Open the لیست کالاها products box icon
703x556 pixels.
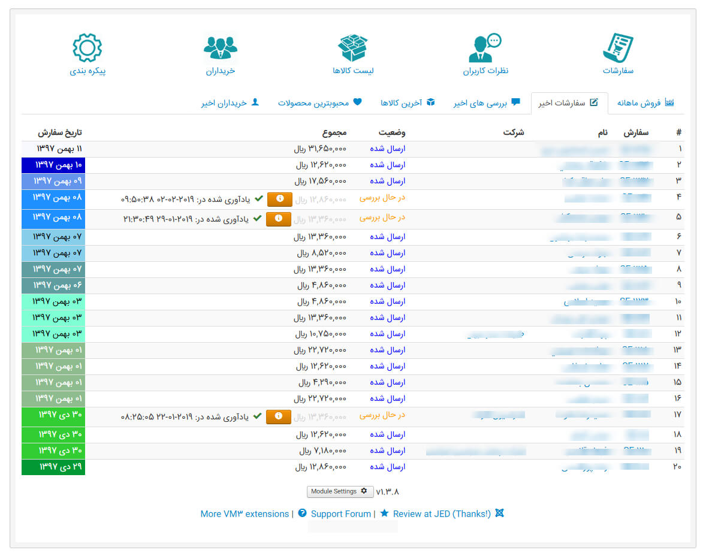(353, 48)
